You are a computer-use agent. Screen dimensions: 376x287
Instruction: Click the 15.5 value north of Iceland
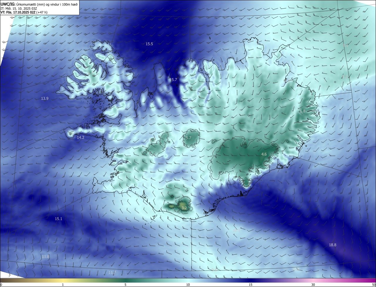click(x=149, y=44)
